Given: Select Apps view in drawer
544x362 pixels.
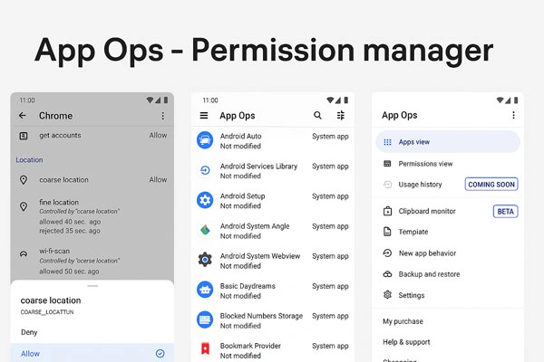Looking at the screenshot, I should click(448, 142).
